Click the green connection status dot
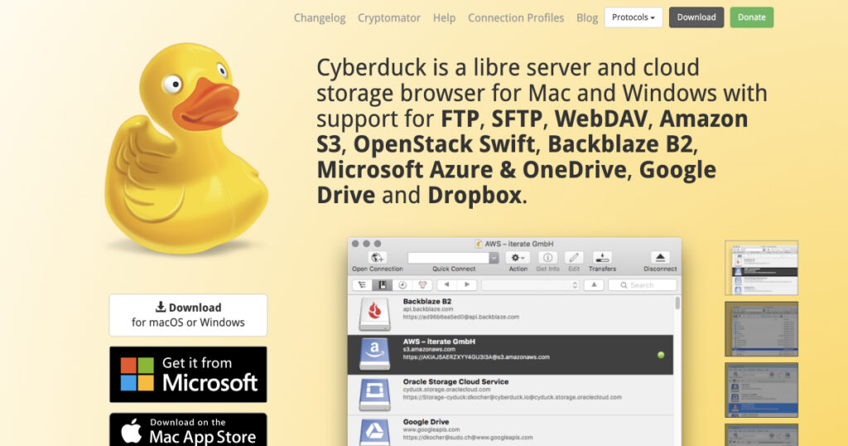Image resolution: width=848 pixels, height=446 pixels. [x=660, y=355]
